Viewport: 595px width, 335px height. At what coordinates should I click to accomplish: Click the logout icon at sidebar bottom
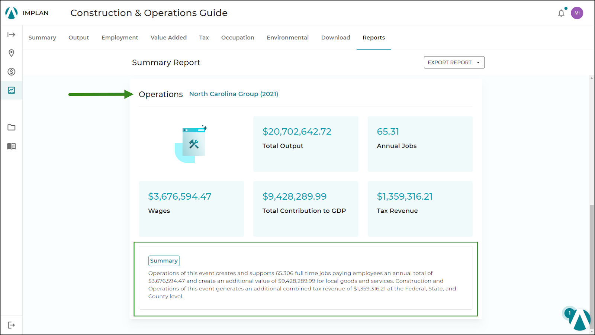(x=11, y=324)
